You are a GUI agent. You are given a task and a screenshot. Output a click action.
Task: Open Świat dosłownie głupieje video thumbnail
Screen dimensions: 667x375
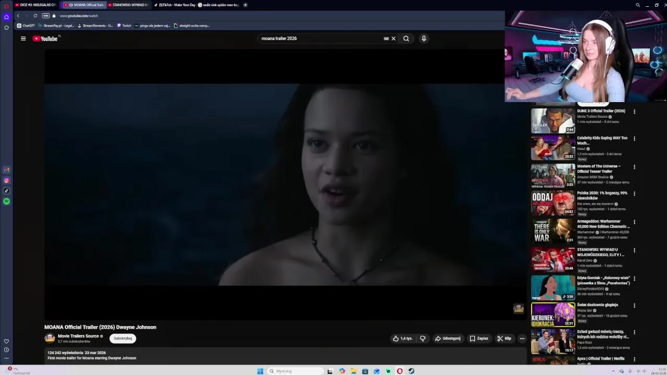(553, 315)
